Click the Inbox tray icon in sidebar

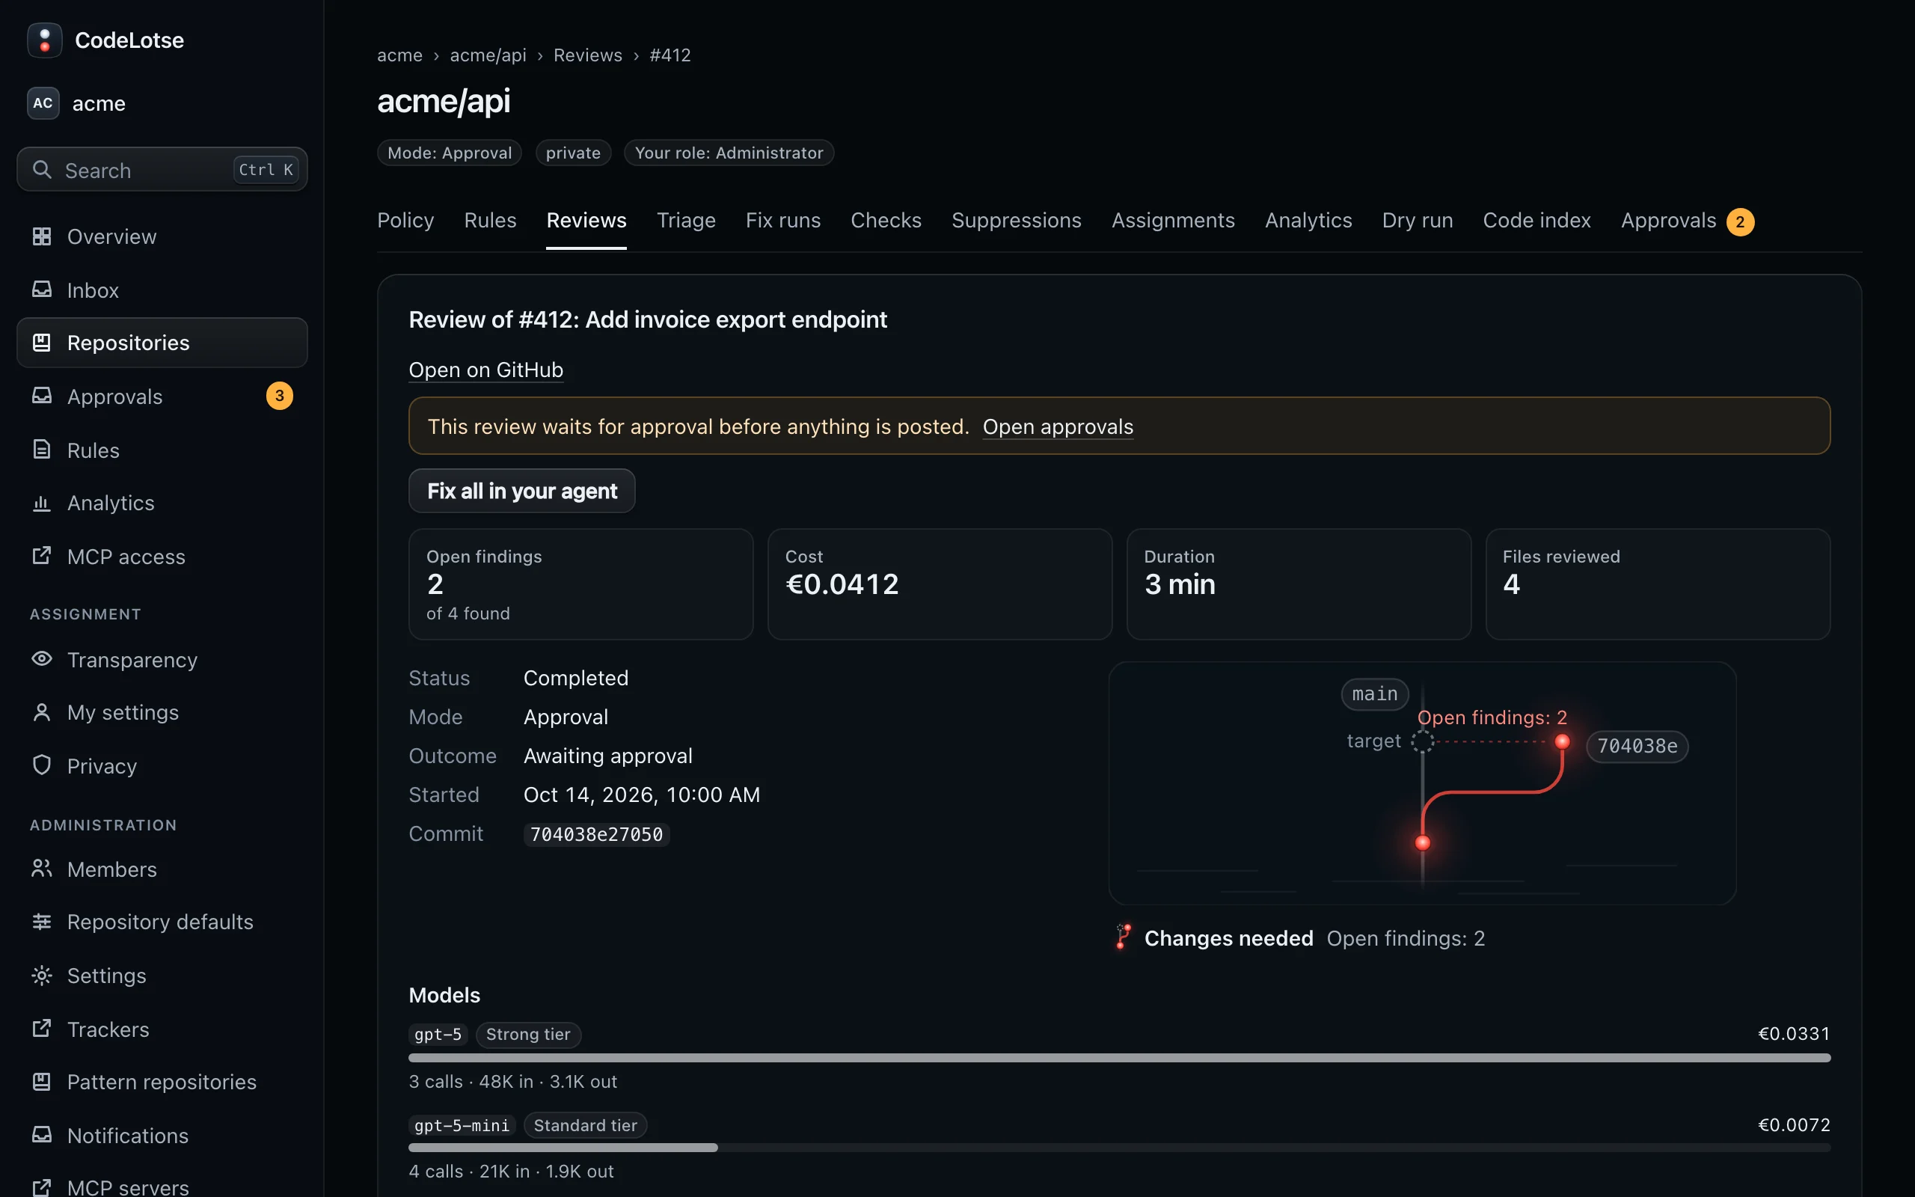41,290
